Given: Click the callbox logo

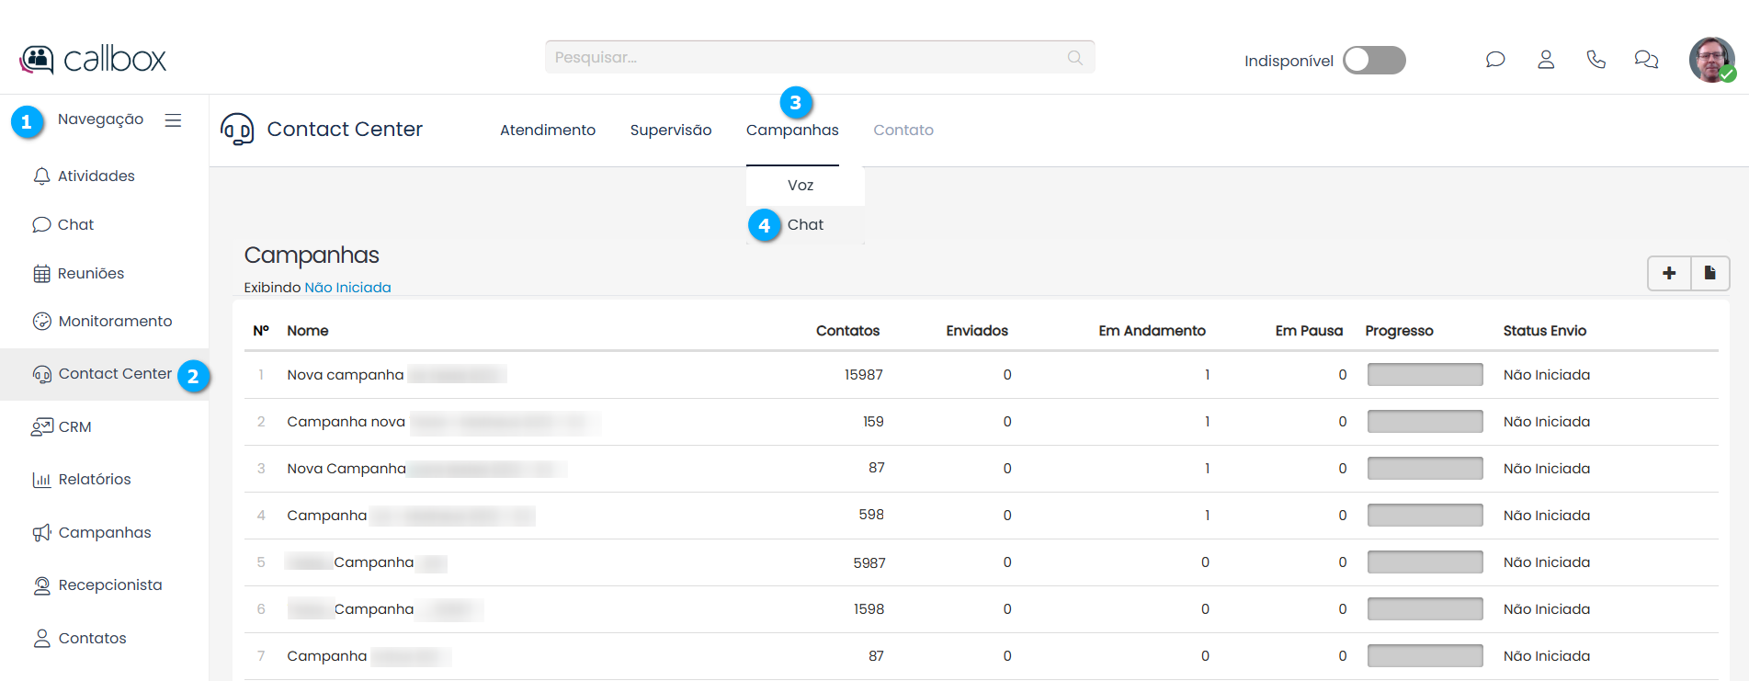Looking at the screenshot, I should pos(93,60).
